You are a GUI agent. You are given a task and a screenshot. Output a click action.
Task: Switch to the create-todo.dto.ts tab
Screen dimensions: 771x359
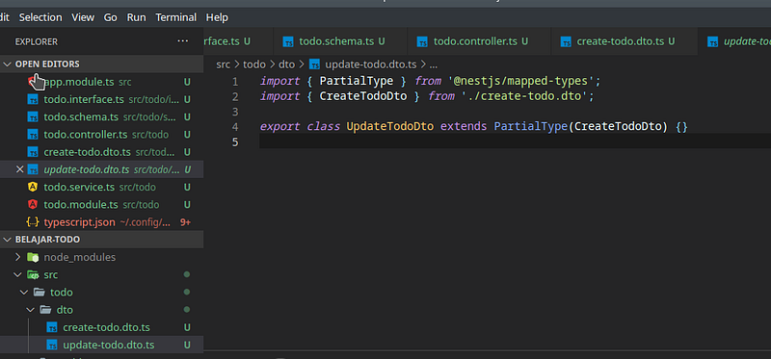[x=624, y=41]
